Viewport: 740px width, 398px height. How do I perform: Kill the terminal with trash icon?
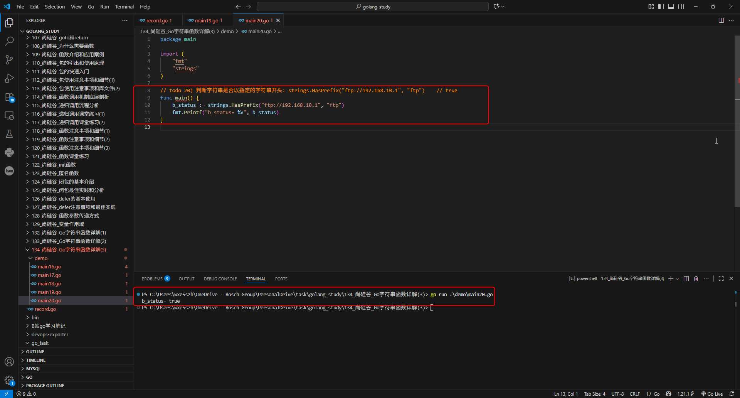pos(696,278)
